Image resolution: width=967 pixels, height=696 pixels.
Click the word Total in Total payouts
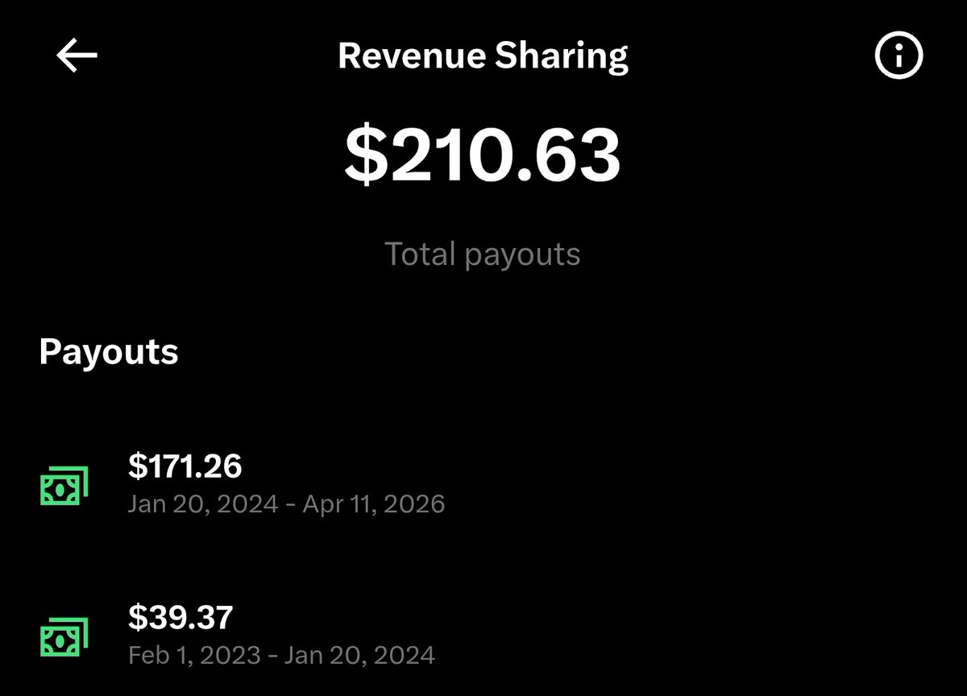pyautogui.click(x=421, y=254)
